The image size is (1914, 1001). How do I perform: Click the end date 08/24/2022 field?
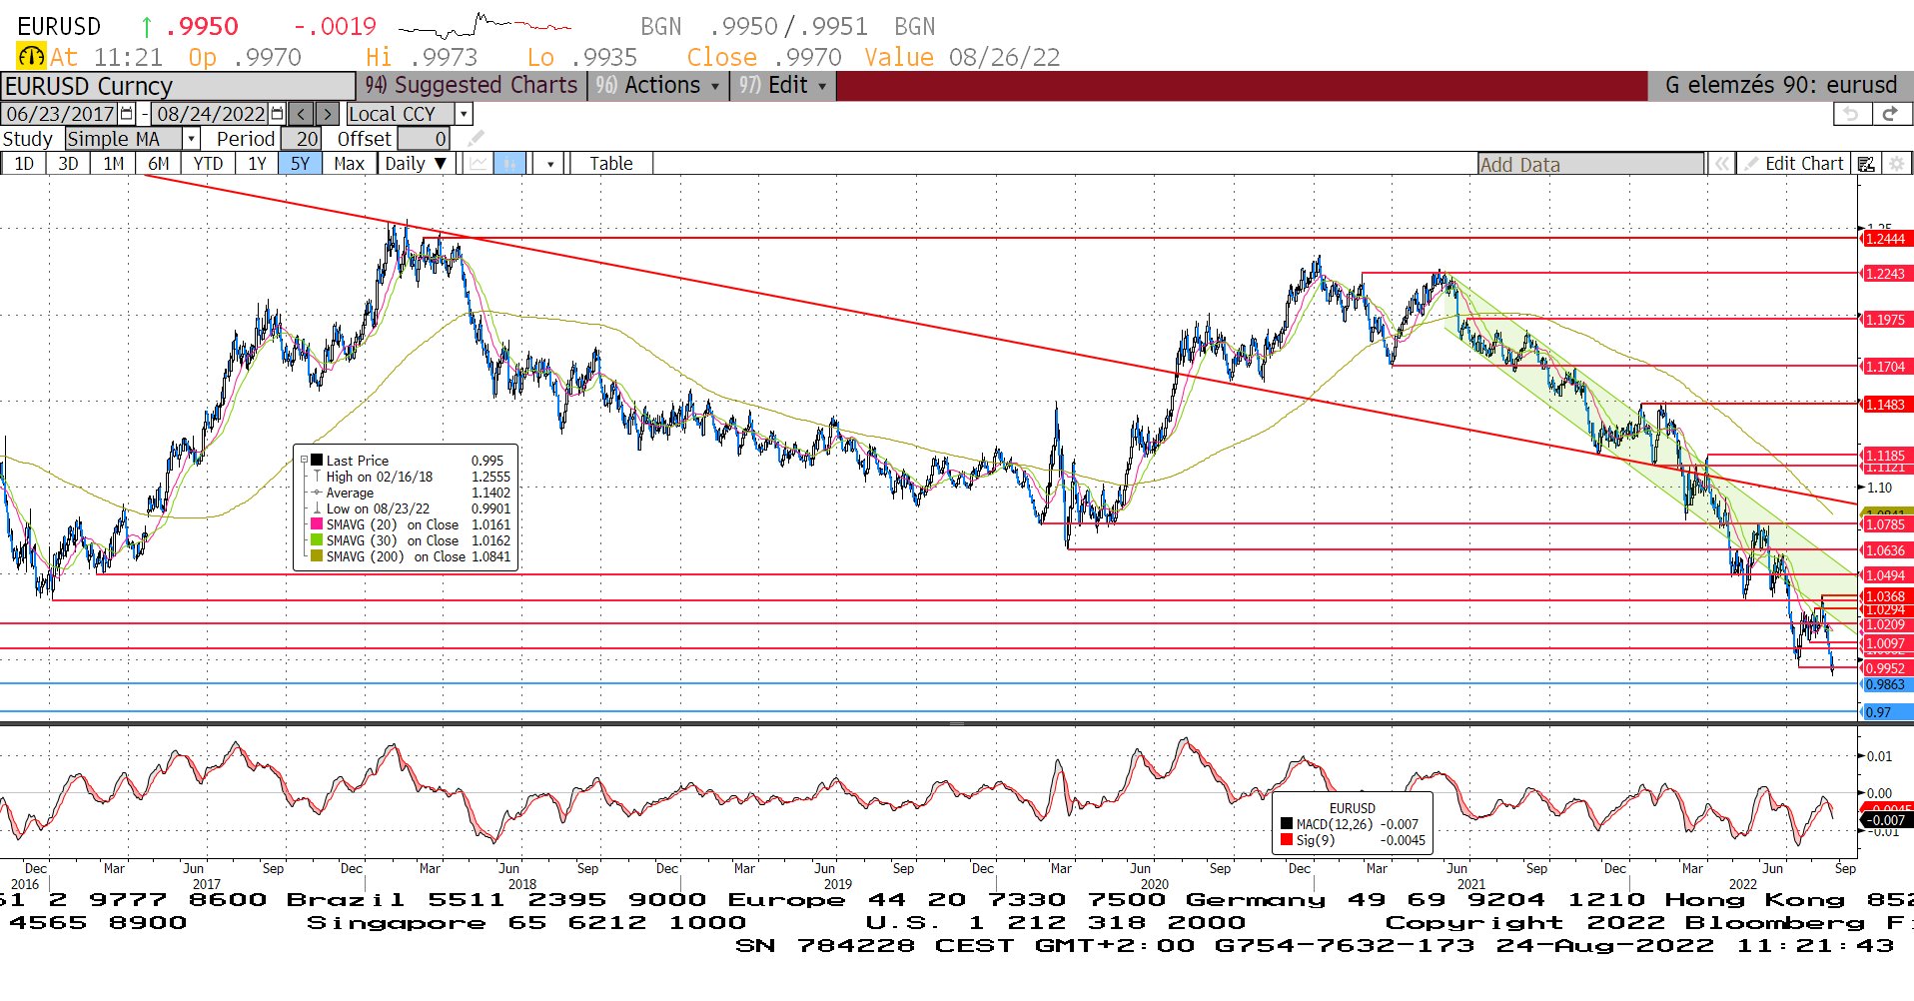click(x=211, y=114)
